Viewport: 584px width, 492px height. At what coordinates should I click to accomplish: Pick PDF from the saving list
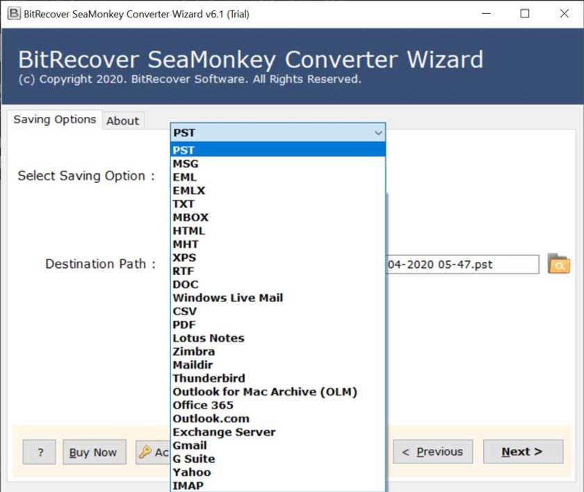pyautogui.click(x=278, y=325)
